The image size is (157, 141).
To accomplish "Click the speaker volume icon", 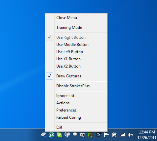I will (x=130, y=135).
